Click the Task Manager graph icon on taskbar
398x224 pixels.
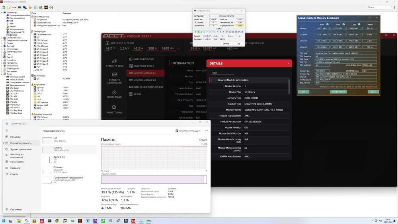[x=141, y=221]
